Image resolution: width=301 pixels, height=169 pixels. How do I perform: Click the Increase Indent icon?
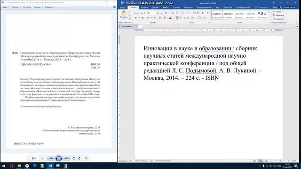click(198, 13)
